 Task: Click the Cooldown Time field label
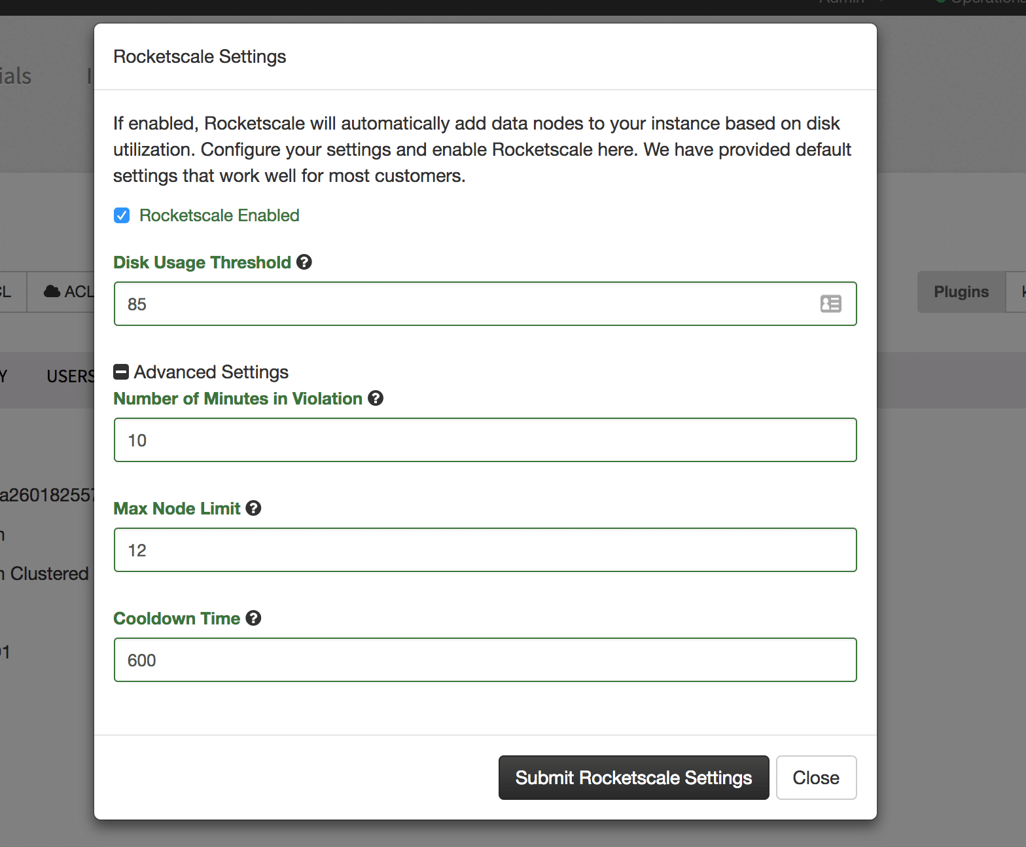tap(177, 619)
